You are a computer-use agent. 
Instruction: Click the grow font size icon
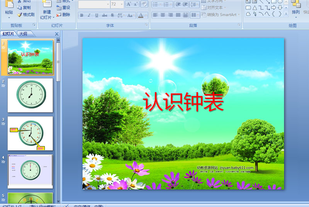(129, 4)
